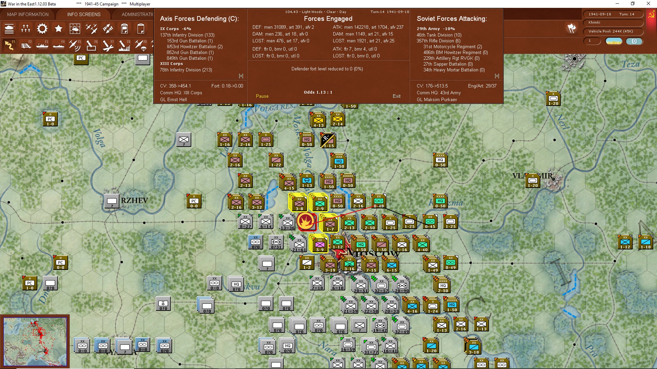657x369 pixels.
Task: Click the Vehicle Pool 244K field
Action: click(x=613, y=31)
